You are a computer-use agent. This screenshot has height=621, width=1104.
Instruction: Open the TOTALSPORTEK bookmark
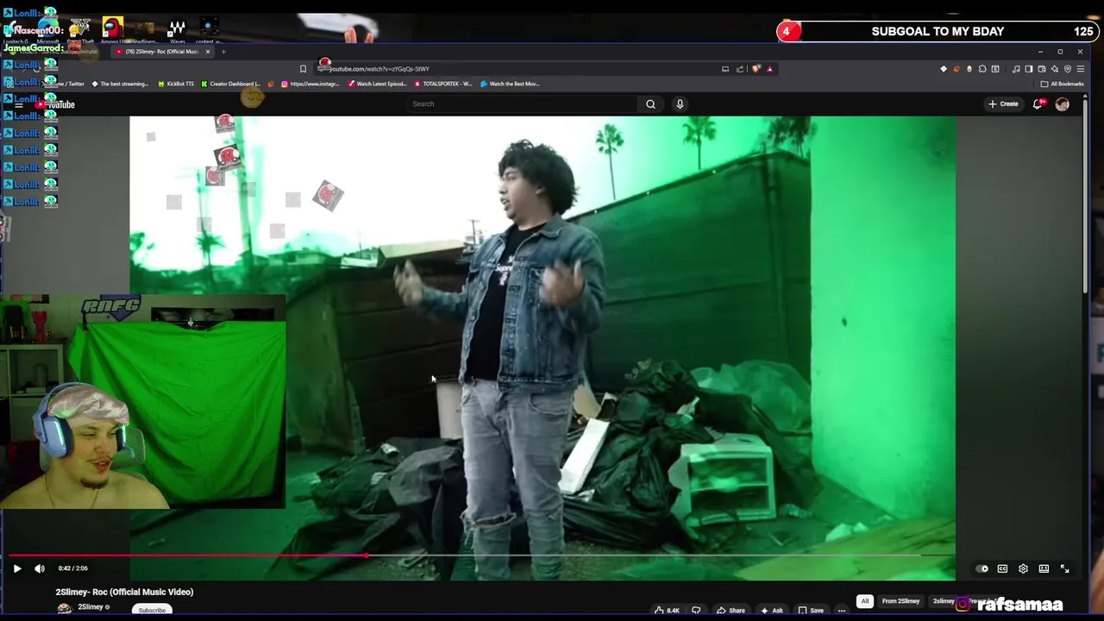click(x=442, y=84)
